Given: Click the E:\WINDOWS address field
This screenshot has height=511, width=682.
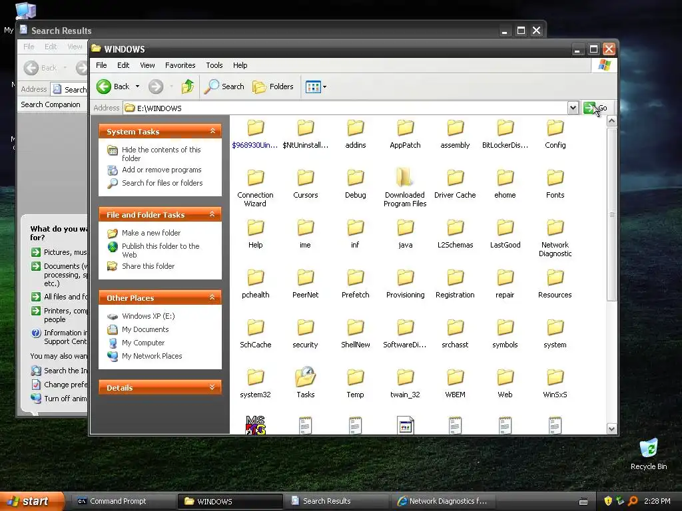Looking at the screenshot, I should (345, 108).
